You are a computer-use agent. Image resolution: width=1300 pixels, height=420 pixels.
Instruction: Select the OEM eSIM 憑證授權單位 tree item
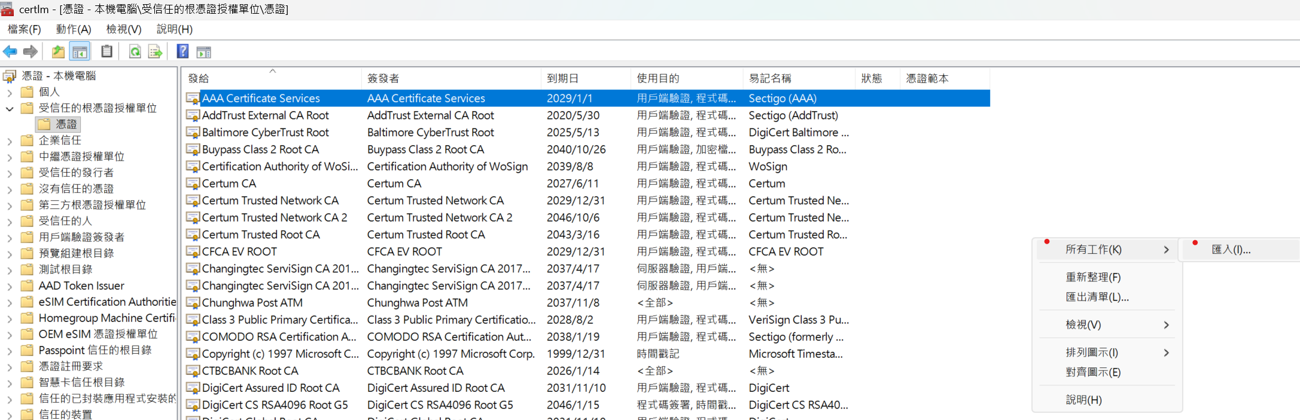click(x=98, y=334)
